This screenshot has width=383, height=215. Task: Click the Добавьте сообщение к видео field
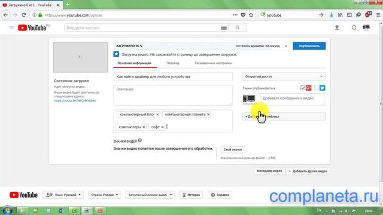tap(292, 100)
